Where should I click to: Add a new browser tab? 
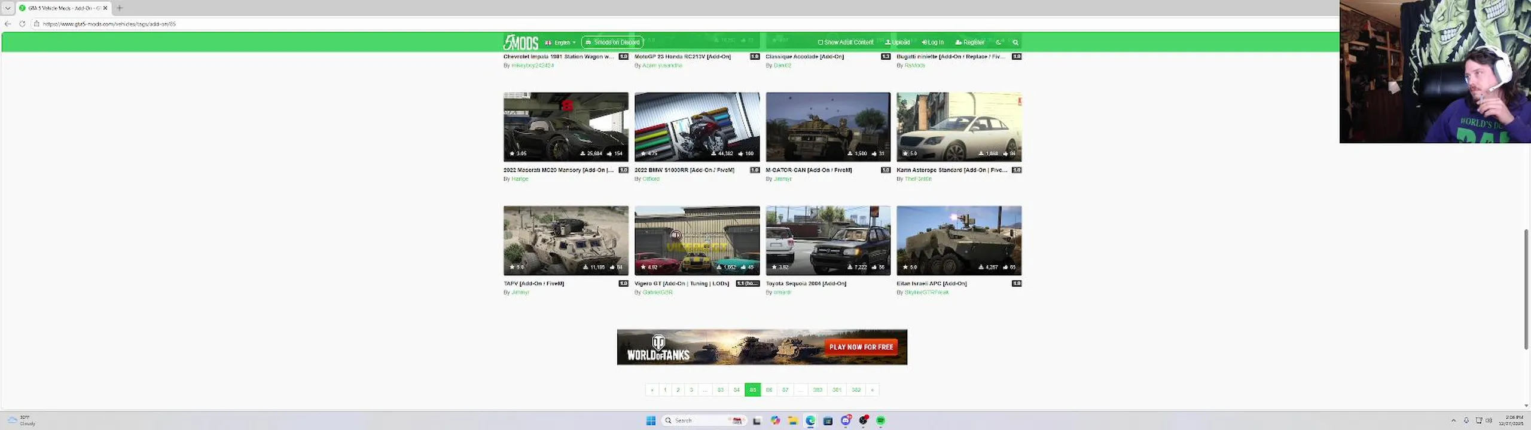click(120, 8)
